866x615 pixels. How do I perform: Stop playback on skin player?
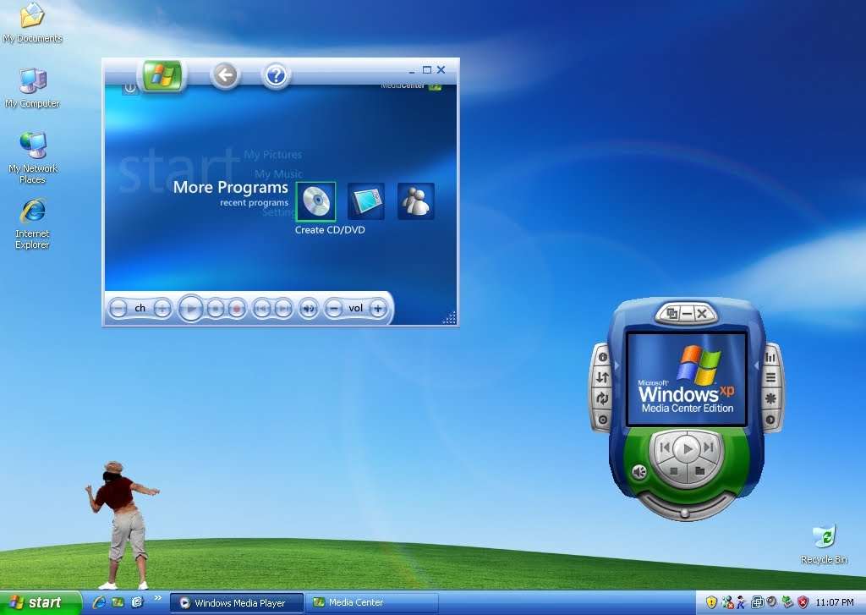point(673,471)
